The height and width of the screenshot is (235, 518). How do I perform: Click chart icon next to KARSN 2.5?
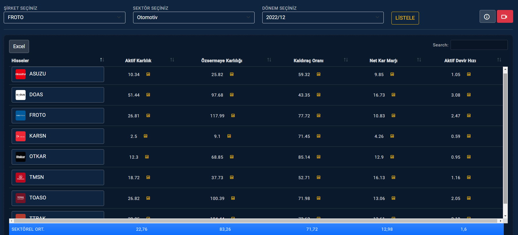pos(146,136)
